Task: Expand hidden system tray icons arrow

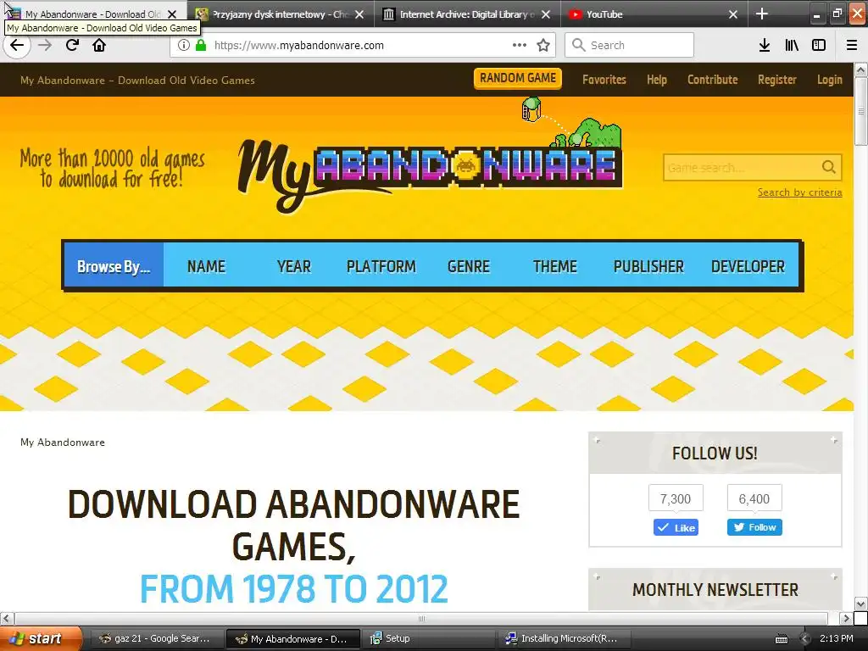Action: pos(805,639)
